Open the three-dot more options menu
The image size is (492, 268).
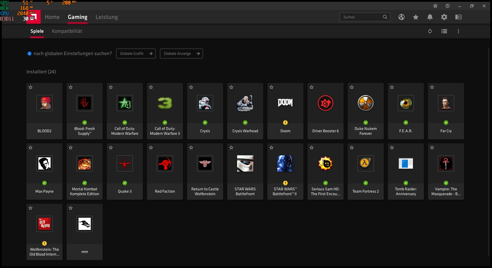click(458, 31)
